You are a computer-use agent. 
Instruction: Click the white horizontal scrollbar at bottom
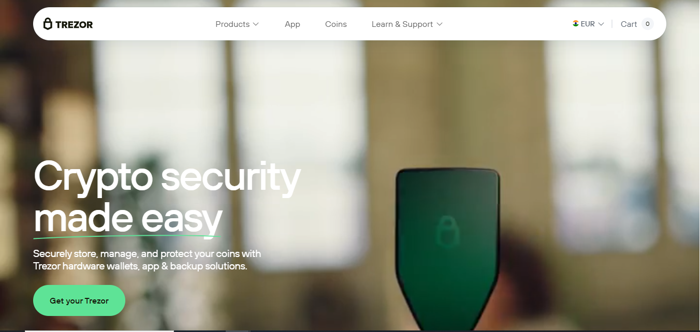click(x=99, y=330)
